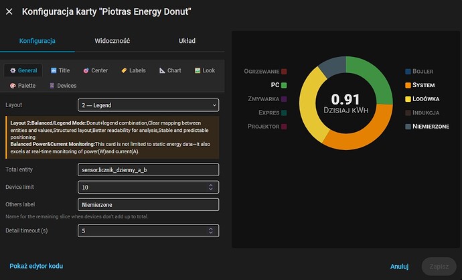Click the Ogrzewanie legend label
This screenshot has width=462, height=280.
(262, 71)
